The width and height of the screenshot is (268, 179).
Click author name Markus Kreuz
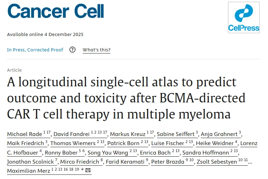tap(125, 134)
